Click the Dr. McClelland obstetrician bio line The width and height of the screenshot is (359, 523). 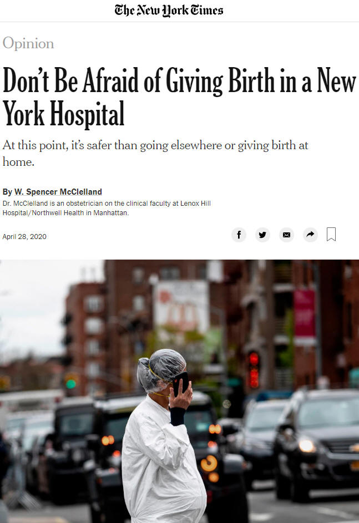coord(107,203)
